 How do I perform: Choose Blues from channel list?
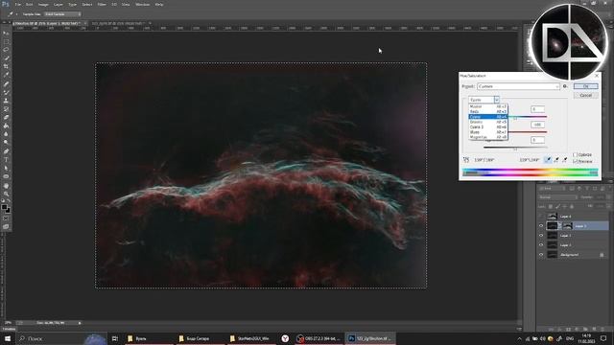tap(488, 132)
